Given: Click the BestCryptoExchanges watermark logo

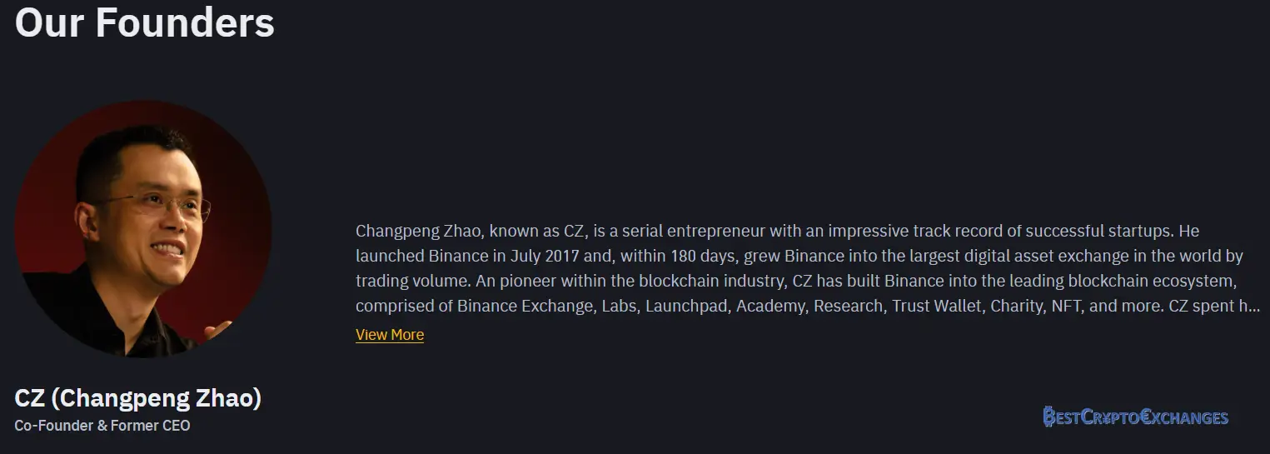Looking at the screenshot, I should click(1135, 417).
